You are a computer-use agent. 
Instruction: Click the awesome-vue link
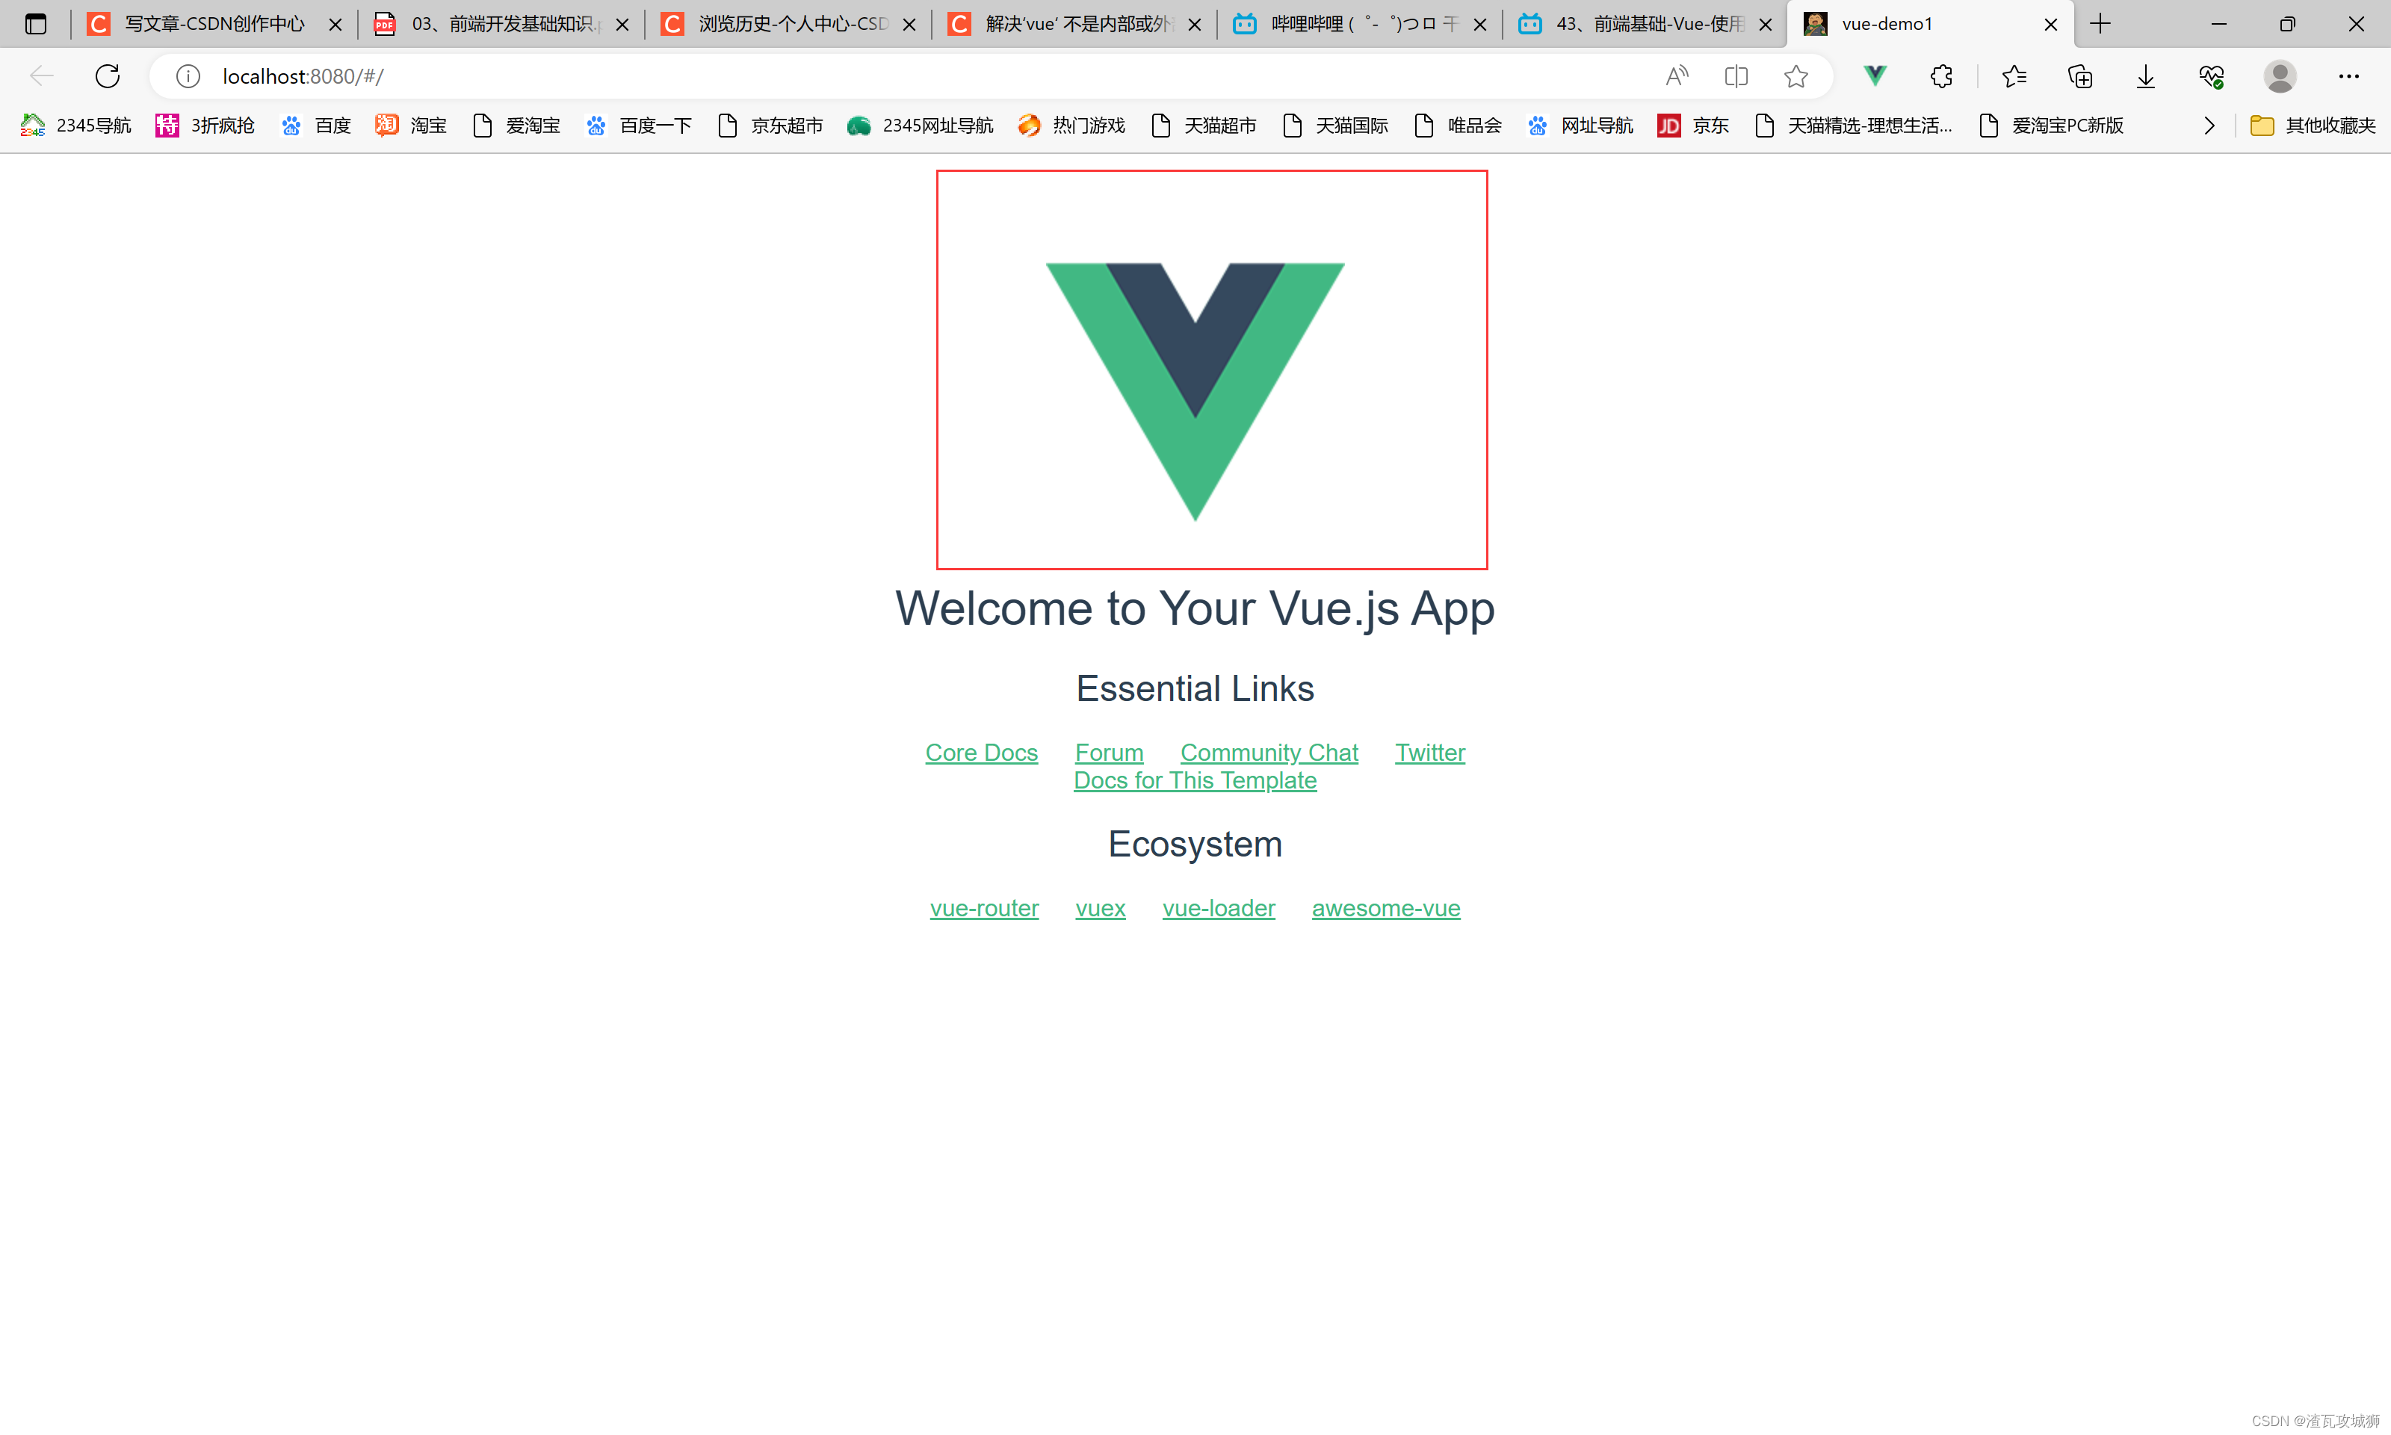tap(1385, 907)
